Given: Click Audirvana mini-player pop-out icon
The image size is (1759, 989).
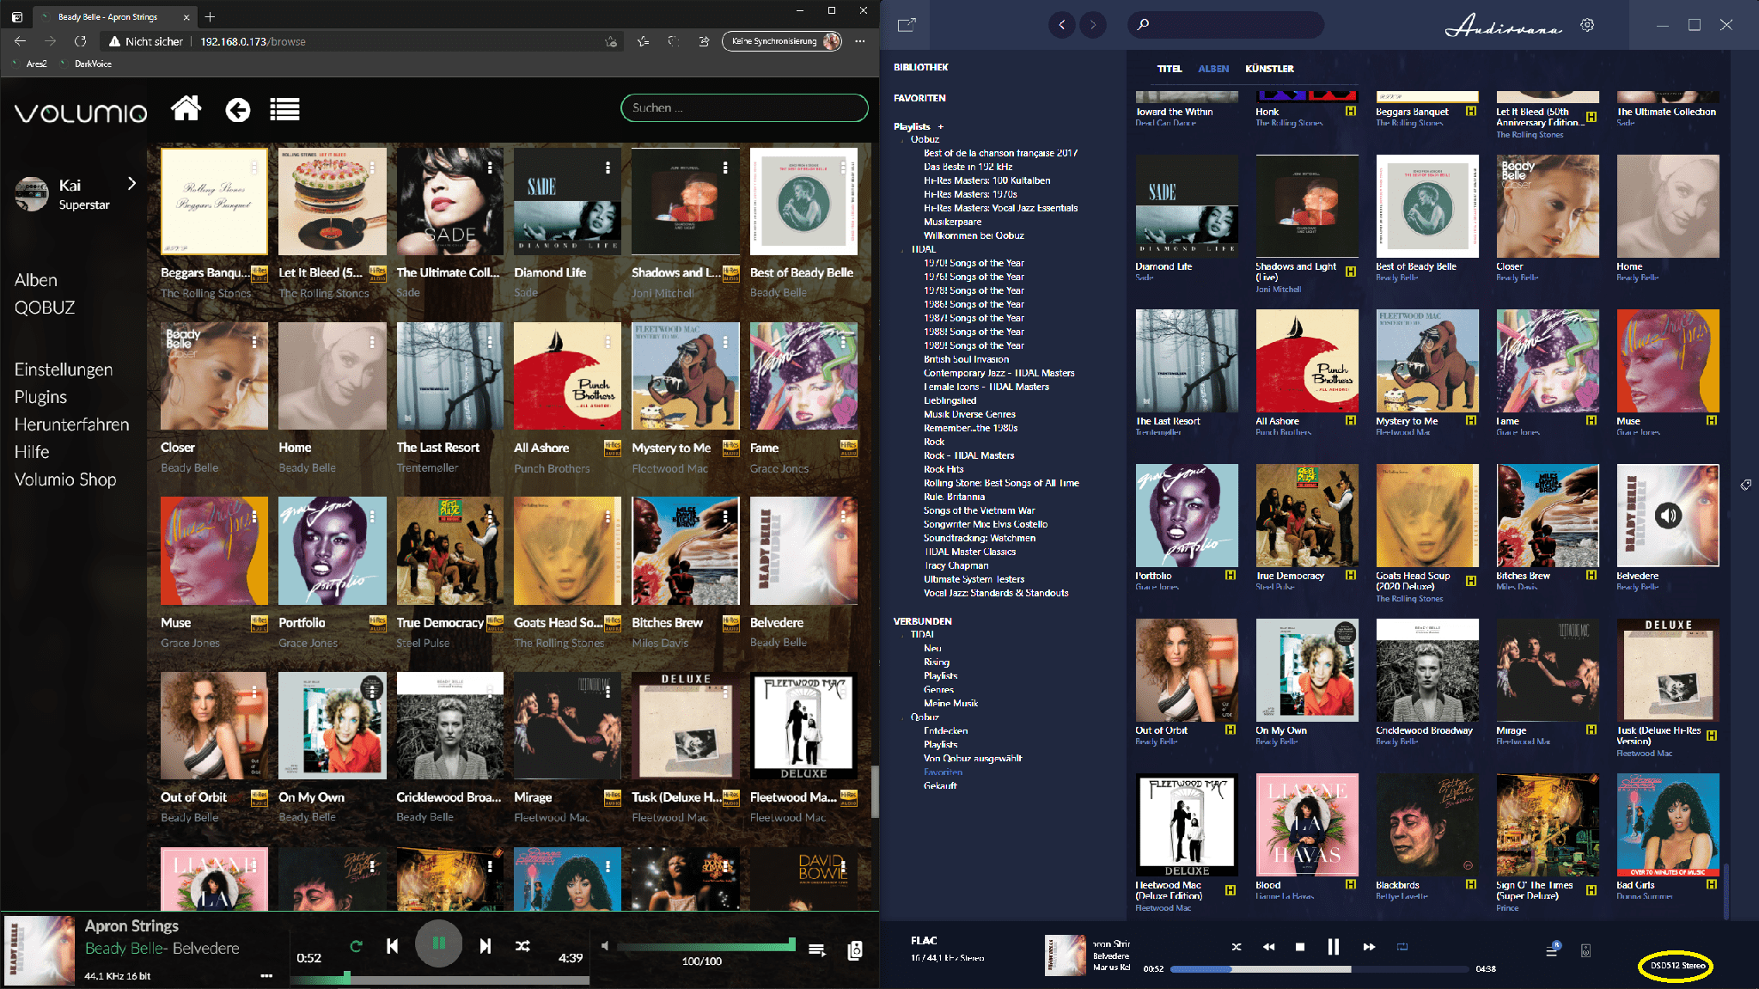Looking at the screenshot, I should coord(907,25).
